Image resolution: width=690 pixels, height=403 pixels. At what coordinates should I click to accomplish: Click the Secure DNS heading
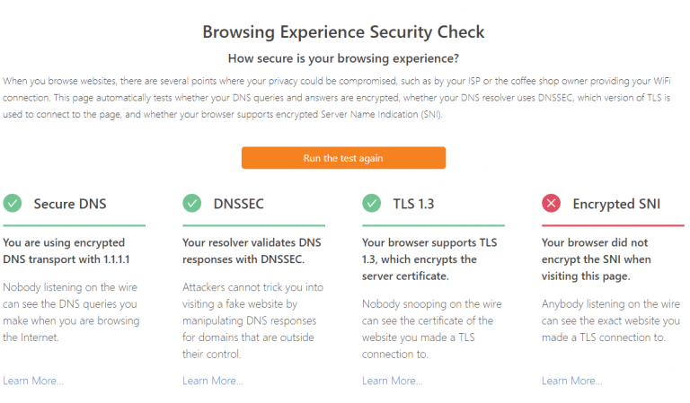[x=70, y=204]
